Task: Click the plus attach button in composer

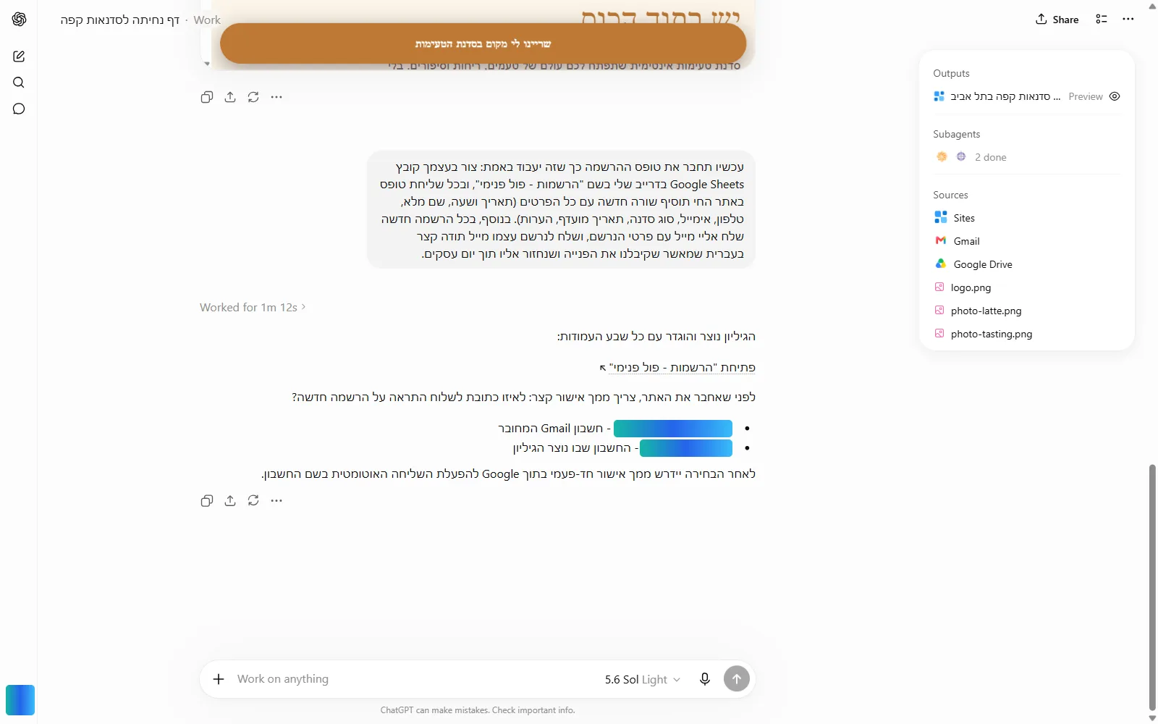Action: point(219,679)
